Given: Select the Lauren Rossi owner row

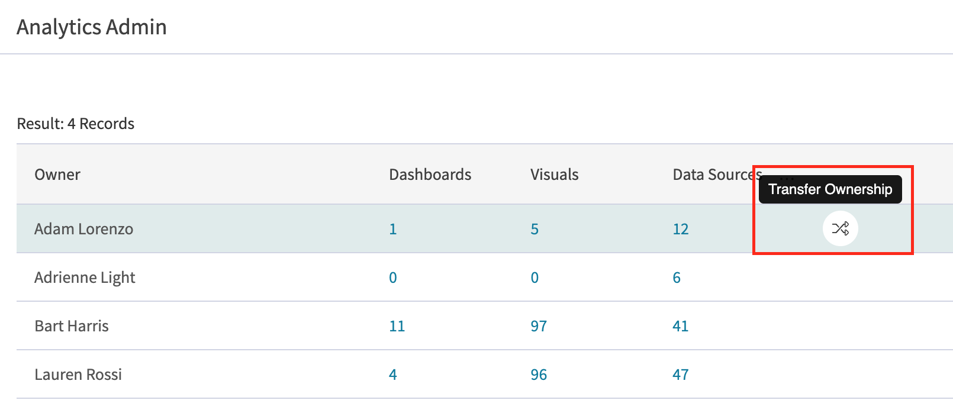Looking at the screenshot, I should [485, 375].
